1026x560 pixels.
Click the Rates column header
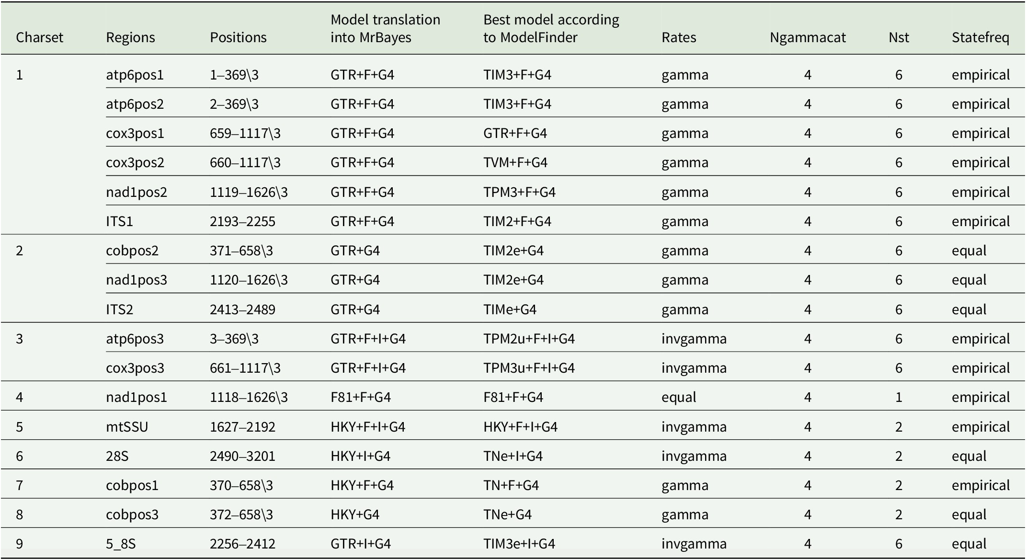click(x=679, y=37)
